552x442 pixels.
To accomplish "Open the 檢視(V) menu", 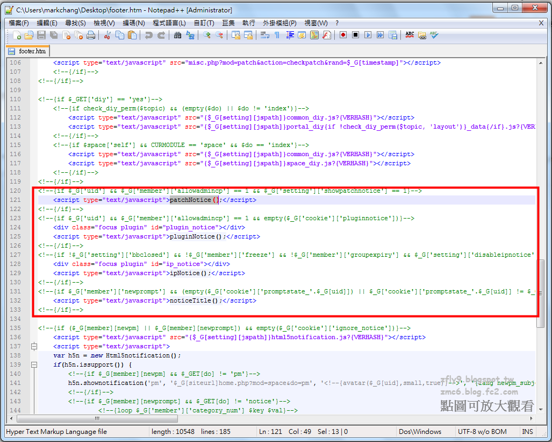I will pyautogui.click(x=104, y=23).
